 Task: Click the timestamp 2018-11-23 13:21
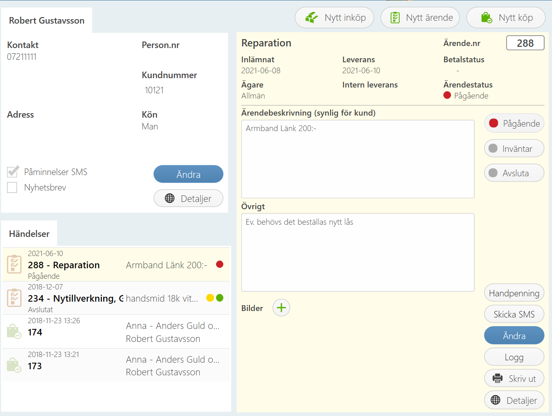pos(53,354)
